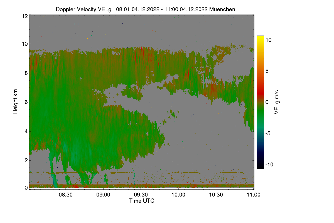Image resolution: width=334 pixels, height=223 pixels.
Task: Click the height axis label 10
Action: point(25,44)
